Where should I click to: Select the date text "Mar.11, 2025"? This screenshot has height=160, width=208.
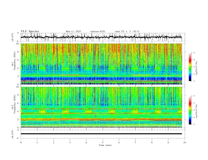pyautogui.click(x=73, y=31)
